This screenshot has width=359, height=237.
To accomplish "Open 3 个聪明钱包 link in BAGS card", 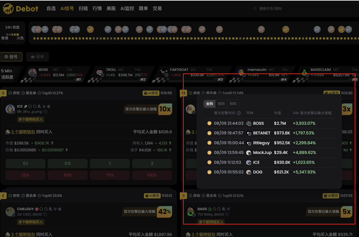I will 203,235.
